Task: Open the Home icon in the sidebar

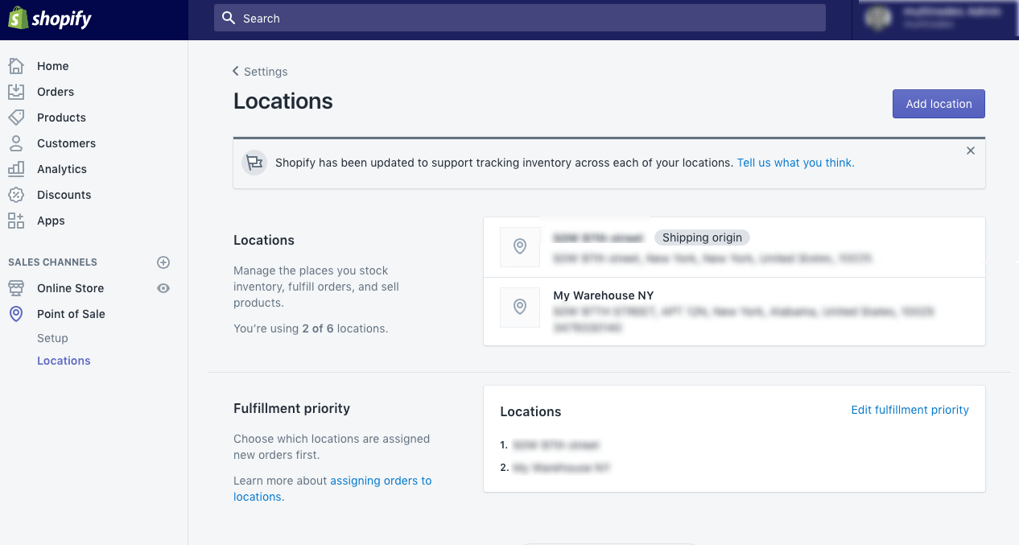Action: click(17, 65)
